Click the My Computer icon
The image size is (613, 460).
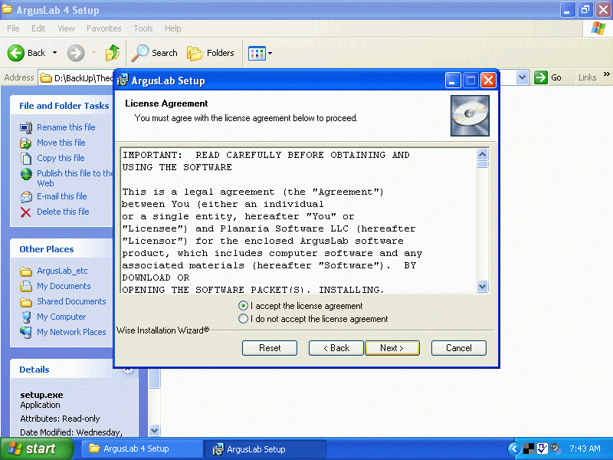[26, 317]
